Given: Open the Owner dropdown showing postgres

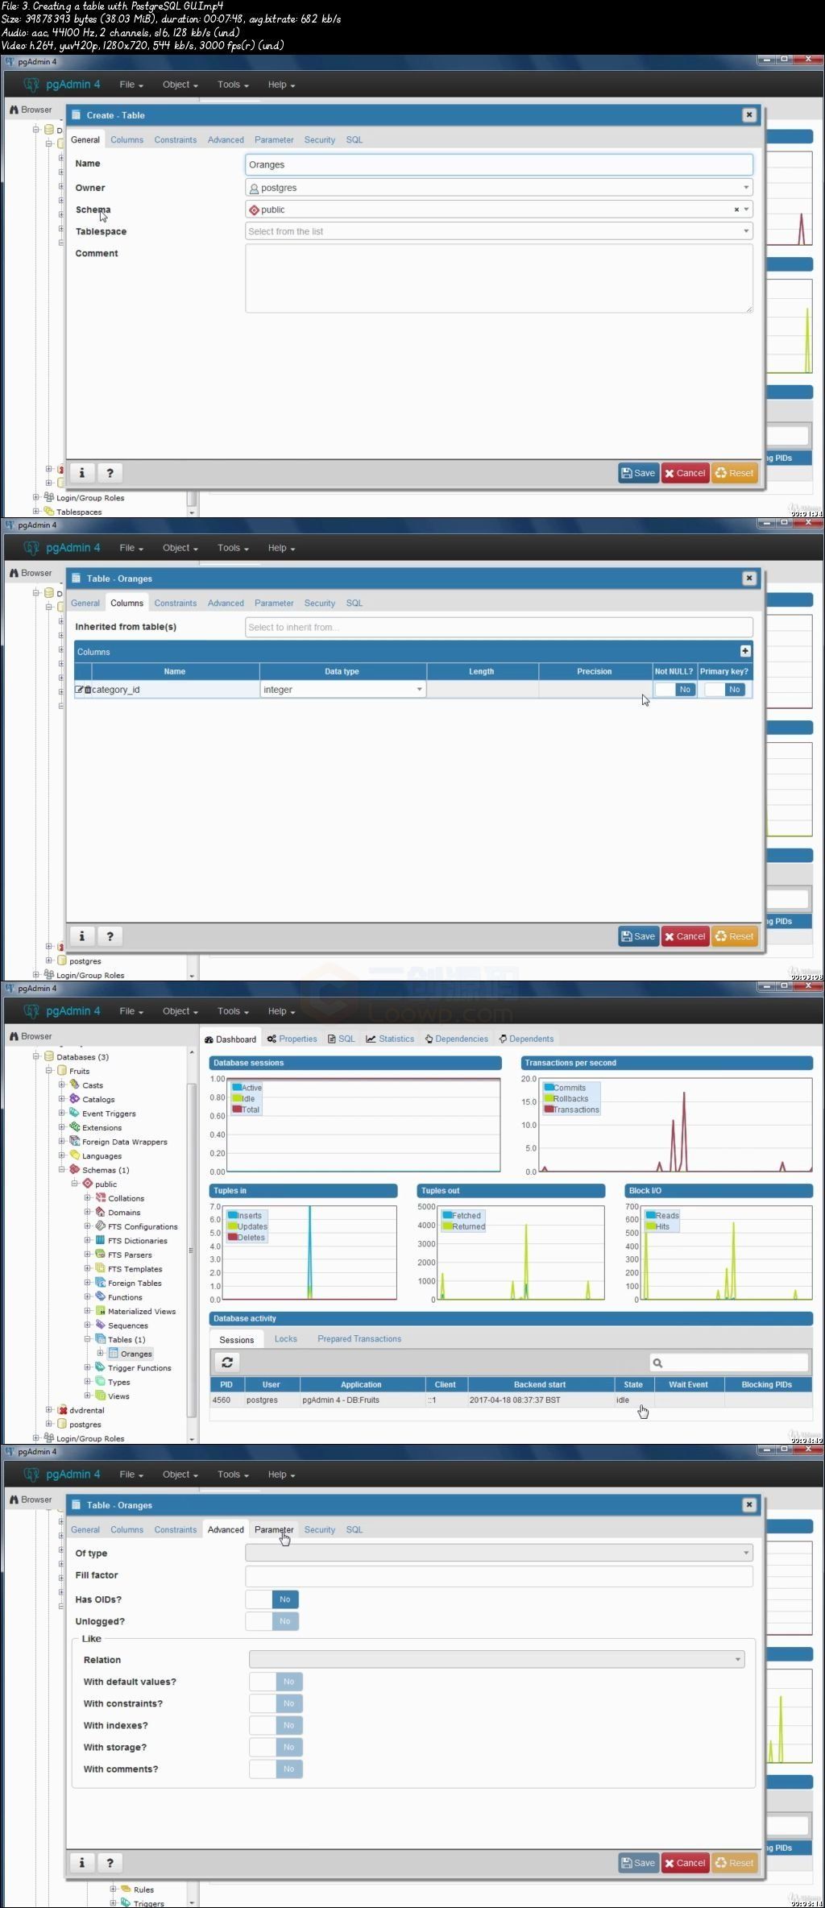Looking at the screenshot, I should pyautogui.click(x=499, y=188).
